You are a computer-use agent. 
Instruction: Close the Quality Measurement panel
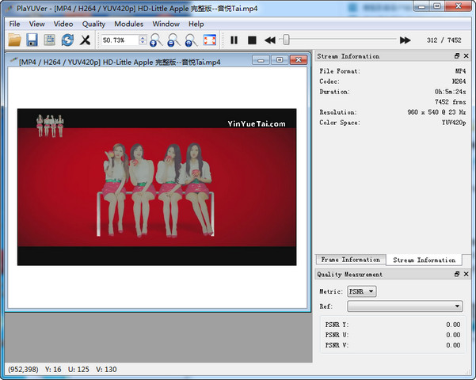tap(468, 274)
